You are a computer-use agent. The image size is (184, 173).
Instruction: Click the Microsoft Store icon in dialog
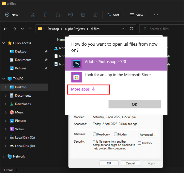[x=77, y=77]
